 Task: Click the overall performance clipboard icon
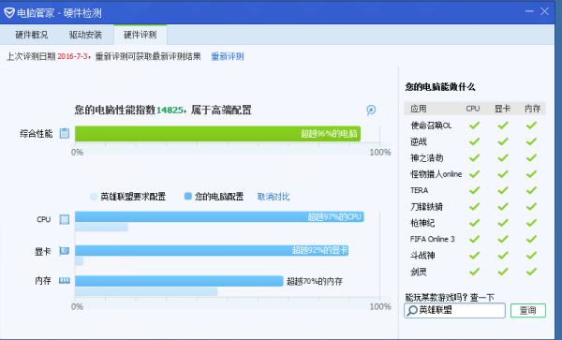point(65,133)
